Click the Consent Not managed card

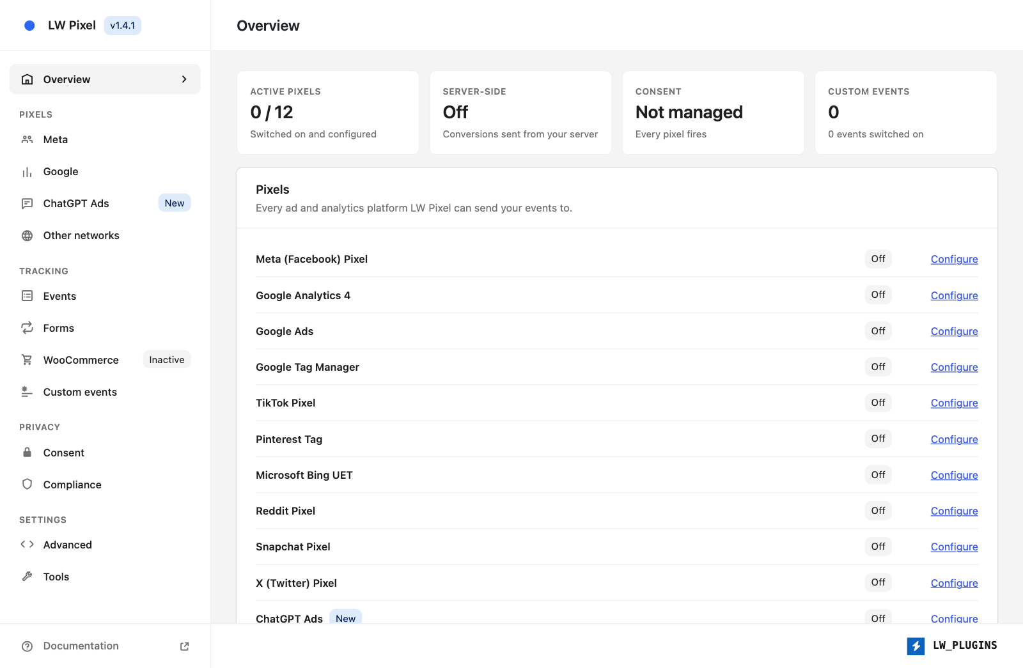pos(713,113)
